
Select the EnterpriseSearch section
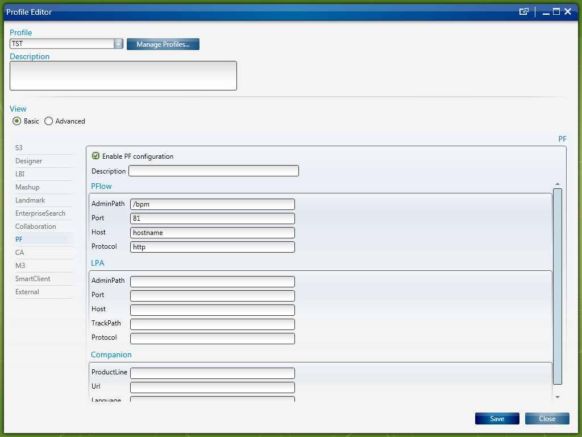click(x=40, y=213)
